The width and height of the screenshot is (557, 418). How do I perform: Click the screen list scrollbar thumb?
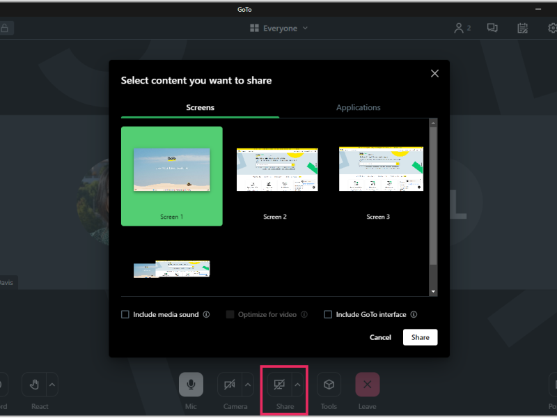(x=433, y=196)
